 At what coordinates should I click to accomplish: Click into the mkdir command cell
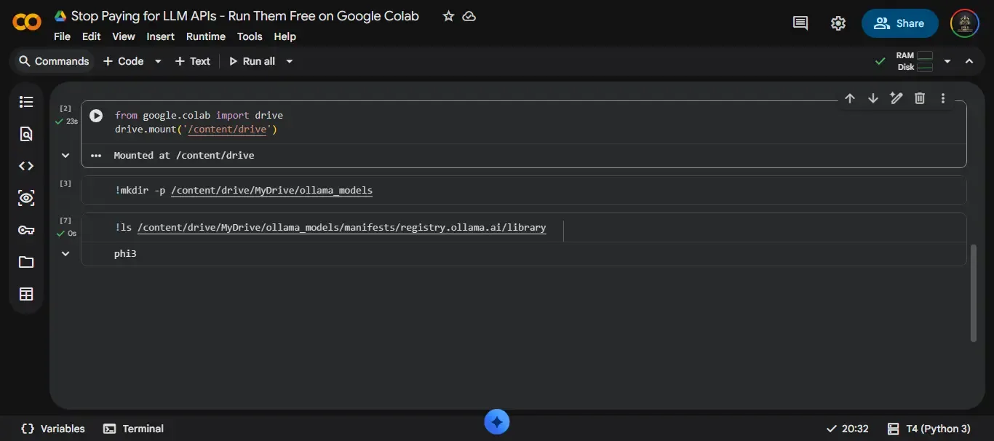pyautogui.click(x=524, y=191)
